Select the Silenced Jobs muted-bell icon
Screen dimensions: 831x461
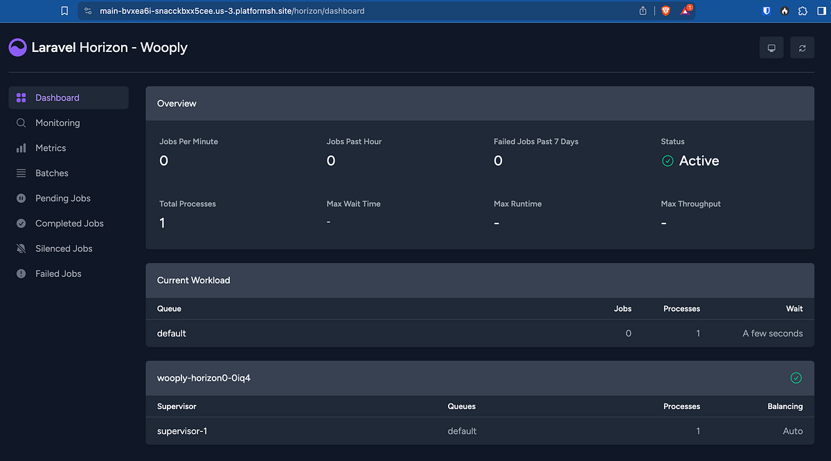click(x=21, y=248)
